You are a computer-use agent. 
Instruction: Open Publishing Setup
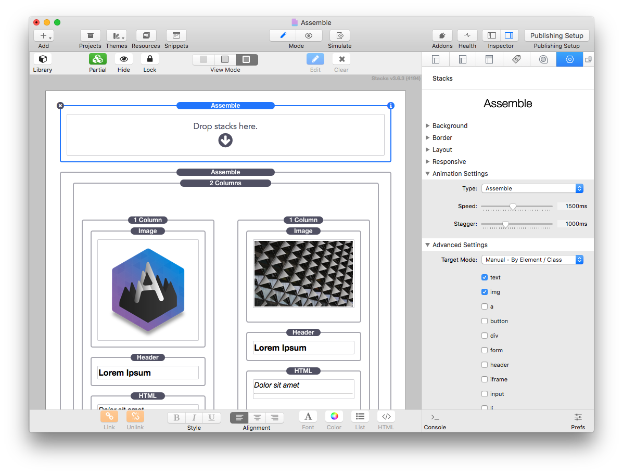557,36
